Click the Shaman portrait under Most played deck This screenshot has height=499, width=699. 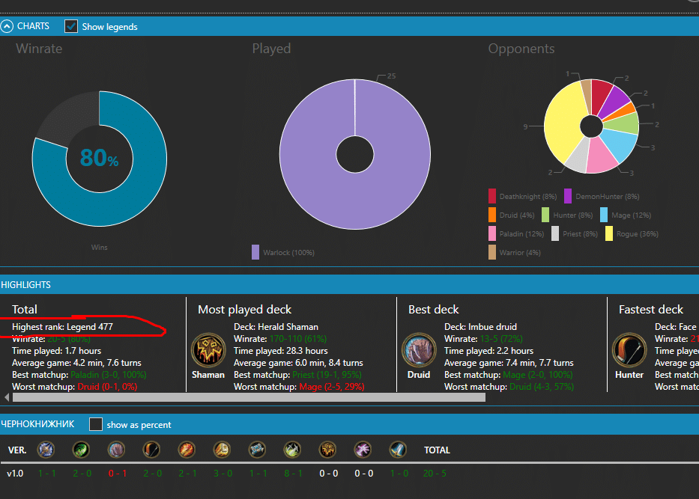208,349
